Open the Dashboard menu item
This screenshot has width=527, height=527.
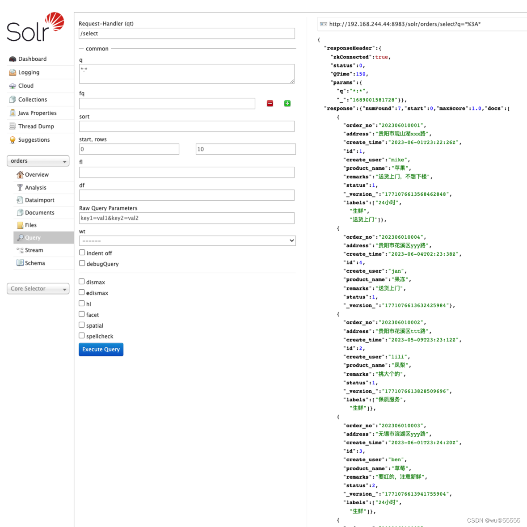(x=32, y=59)
